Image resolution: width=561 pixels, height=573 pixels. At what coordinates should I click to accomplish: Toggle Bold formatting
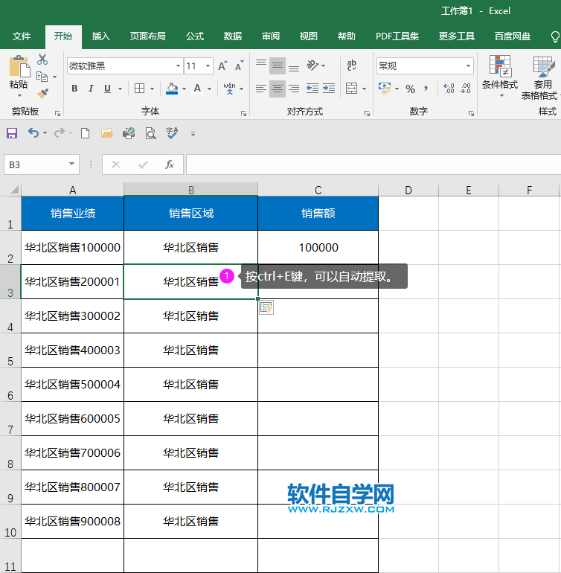click(x=74, y=89)
